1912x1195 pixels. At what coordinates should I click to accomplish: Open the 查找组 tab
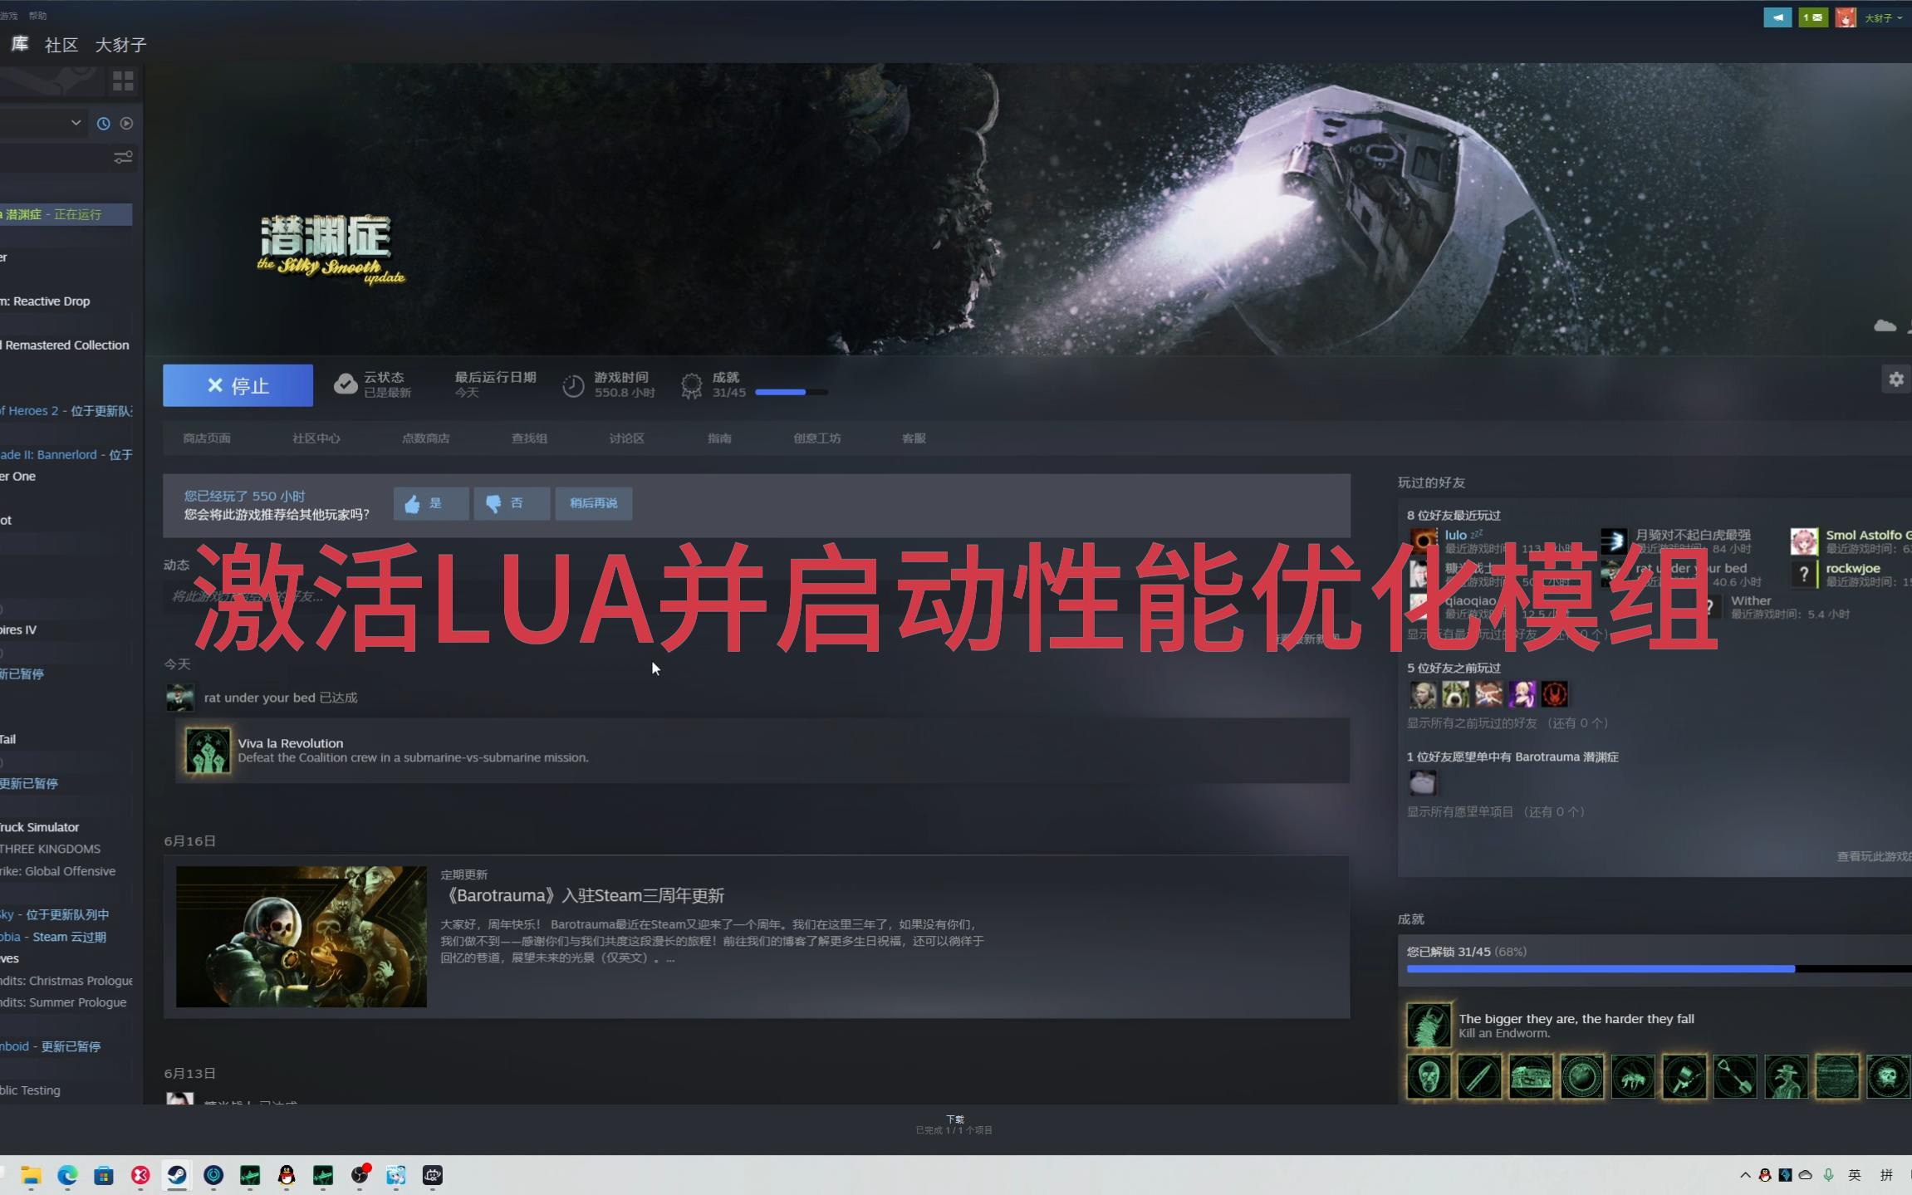click(x=529, y=438)
